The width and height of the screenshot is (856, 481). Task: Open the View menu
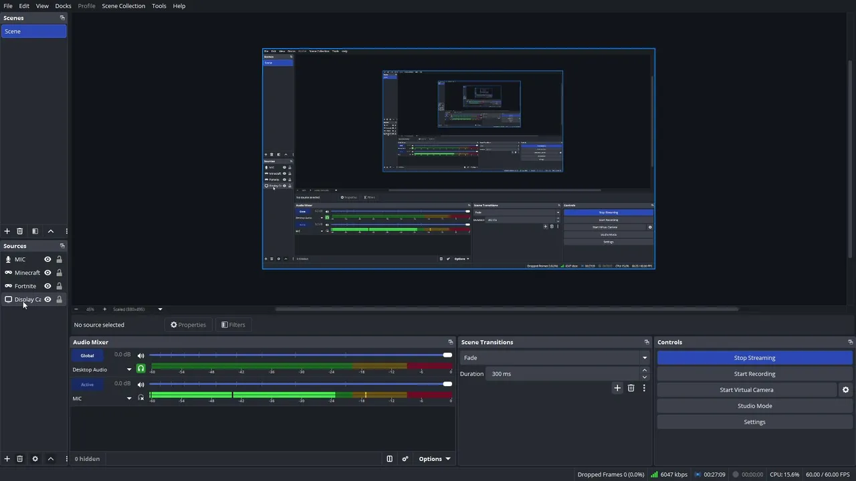(42, 6)
